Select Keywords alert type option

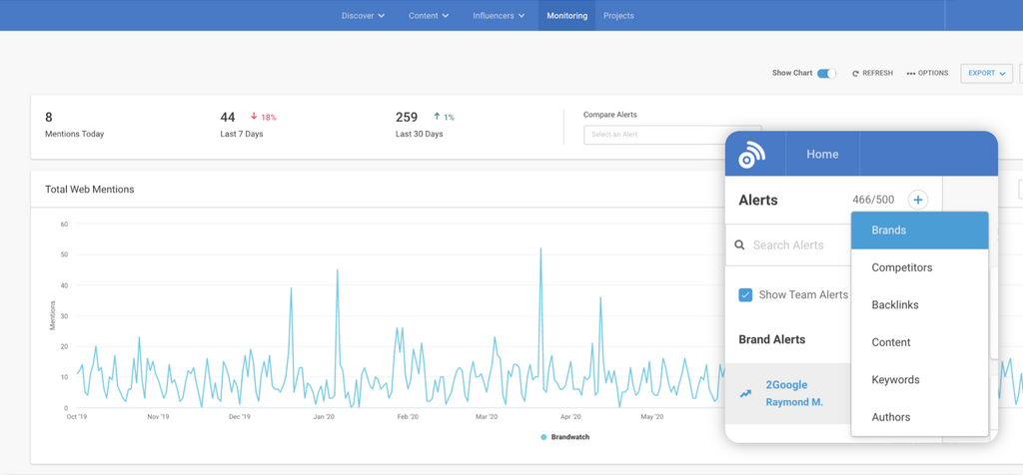coord(895,380)
